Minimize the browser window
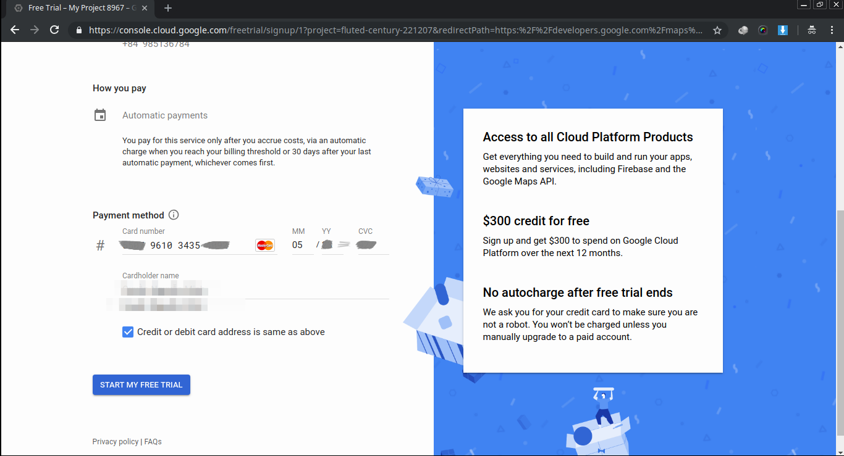 [804, 4]
